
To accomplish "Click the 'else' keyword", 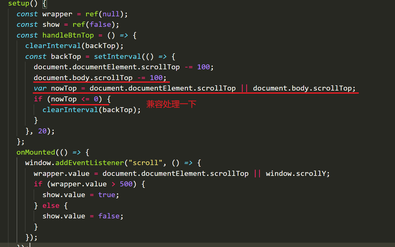I will pyautogui.click(x=51, y=205).
